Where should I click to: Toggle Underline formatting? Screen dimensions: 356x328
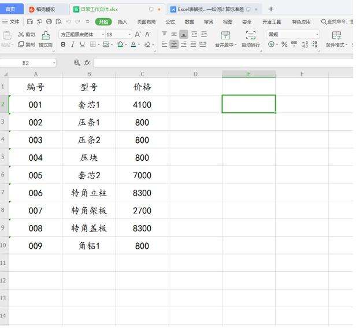pos(82,45)
